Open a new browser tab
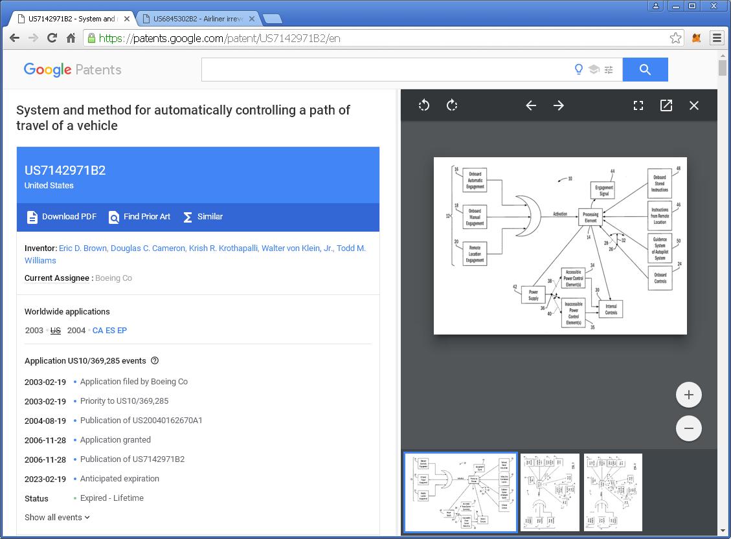 click(x=273, y=19)
